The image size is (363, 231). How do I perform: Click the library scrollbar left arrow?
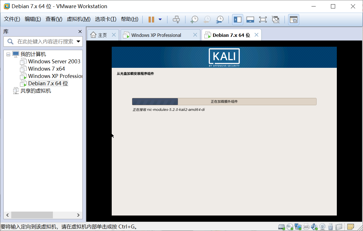point(8,215)
